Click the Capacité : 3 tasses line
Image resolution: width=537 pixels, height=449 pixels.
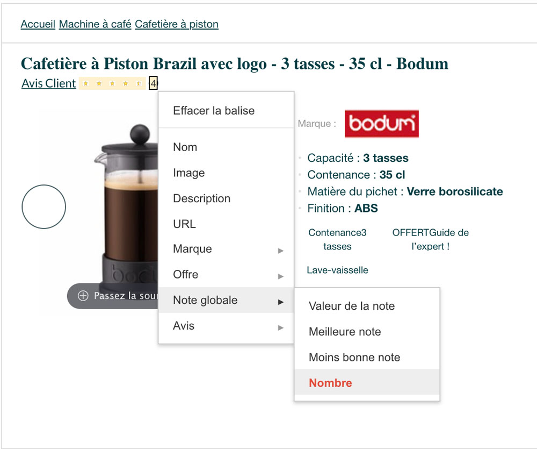click(358, 158)
